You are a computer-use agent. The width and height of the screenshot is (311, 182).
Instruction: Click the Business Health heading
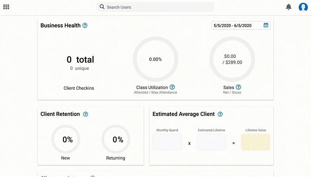click(x=60, y=25)
